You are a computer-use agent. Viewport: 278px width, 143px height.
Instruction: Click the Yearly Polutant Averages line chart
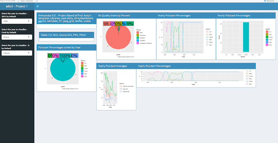[110, 87]
